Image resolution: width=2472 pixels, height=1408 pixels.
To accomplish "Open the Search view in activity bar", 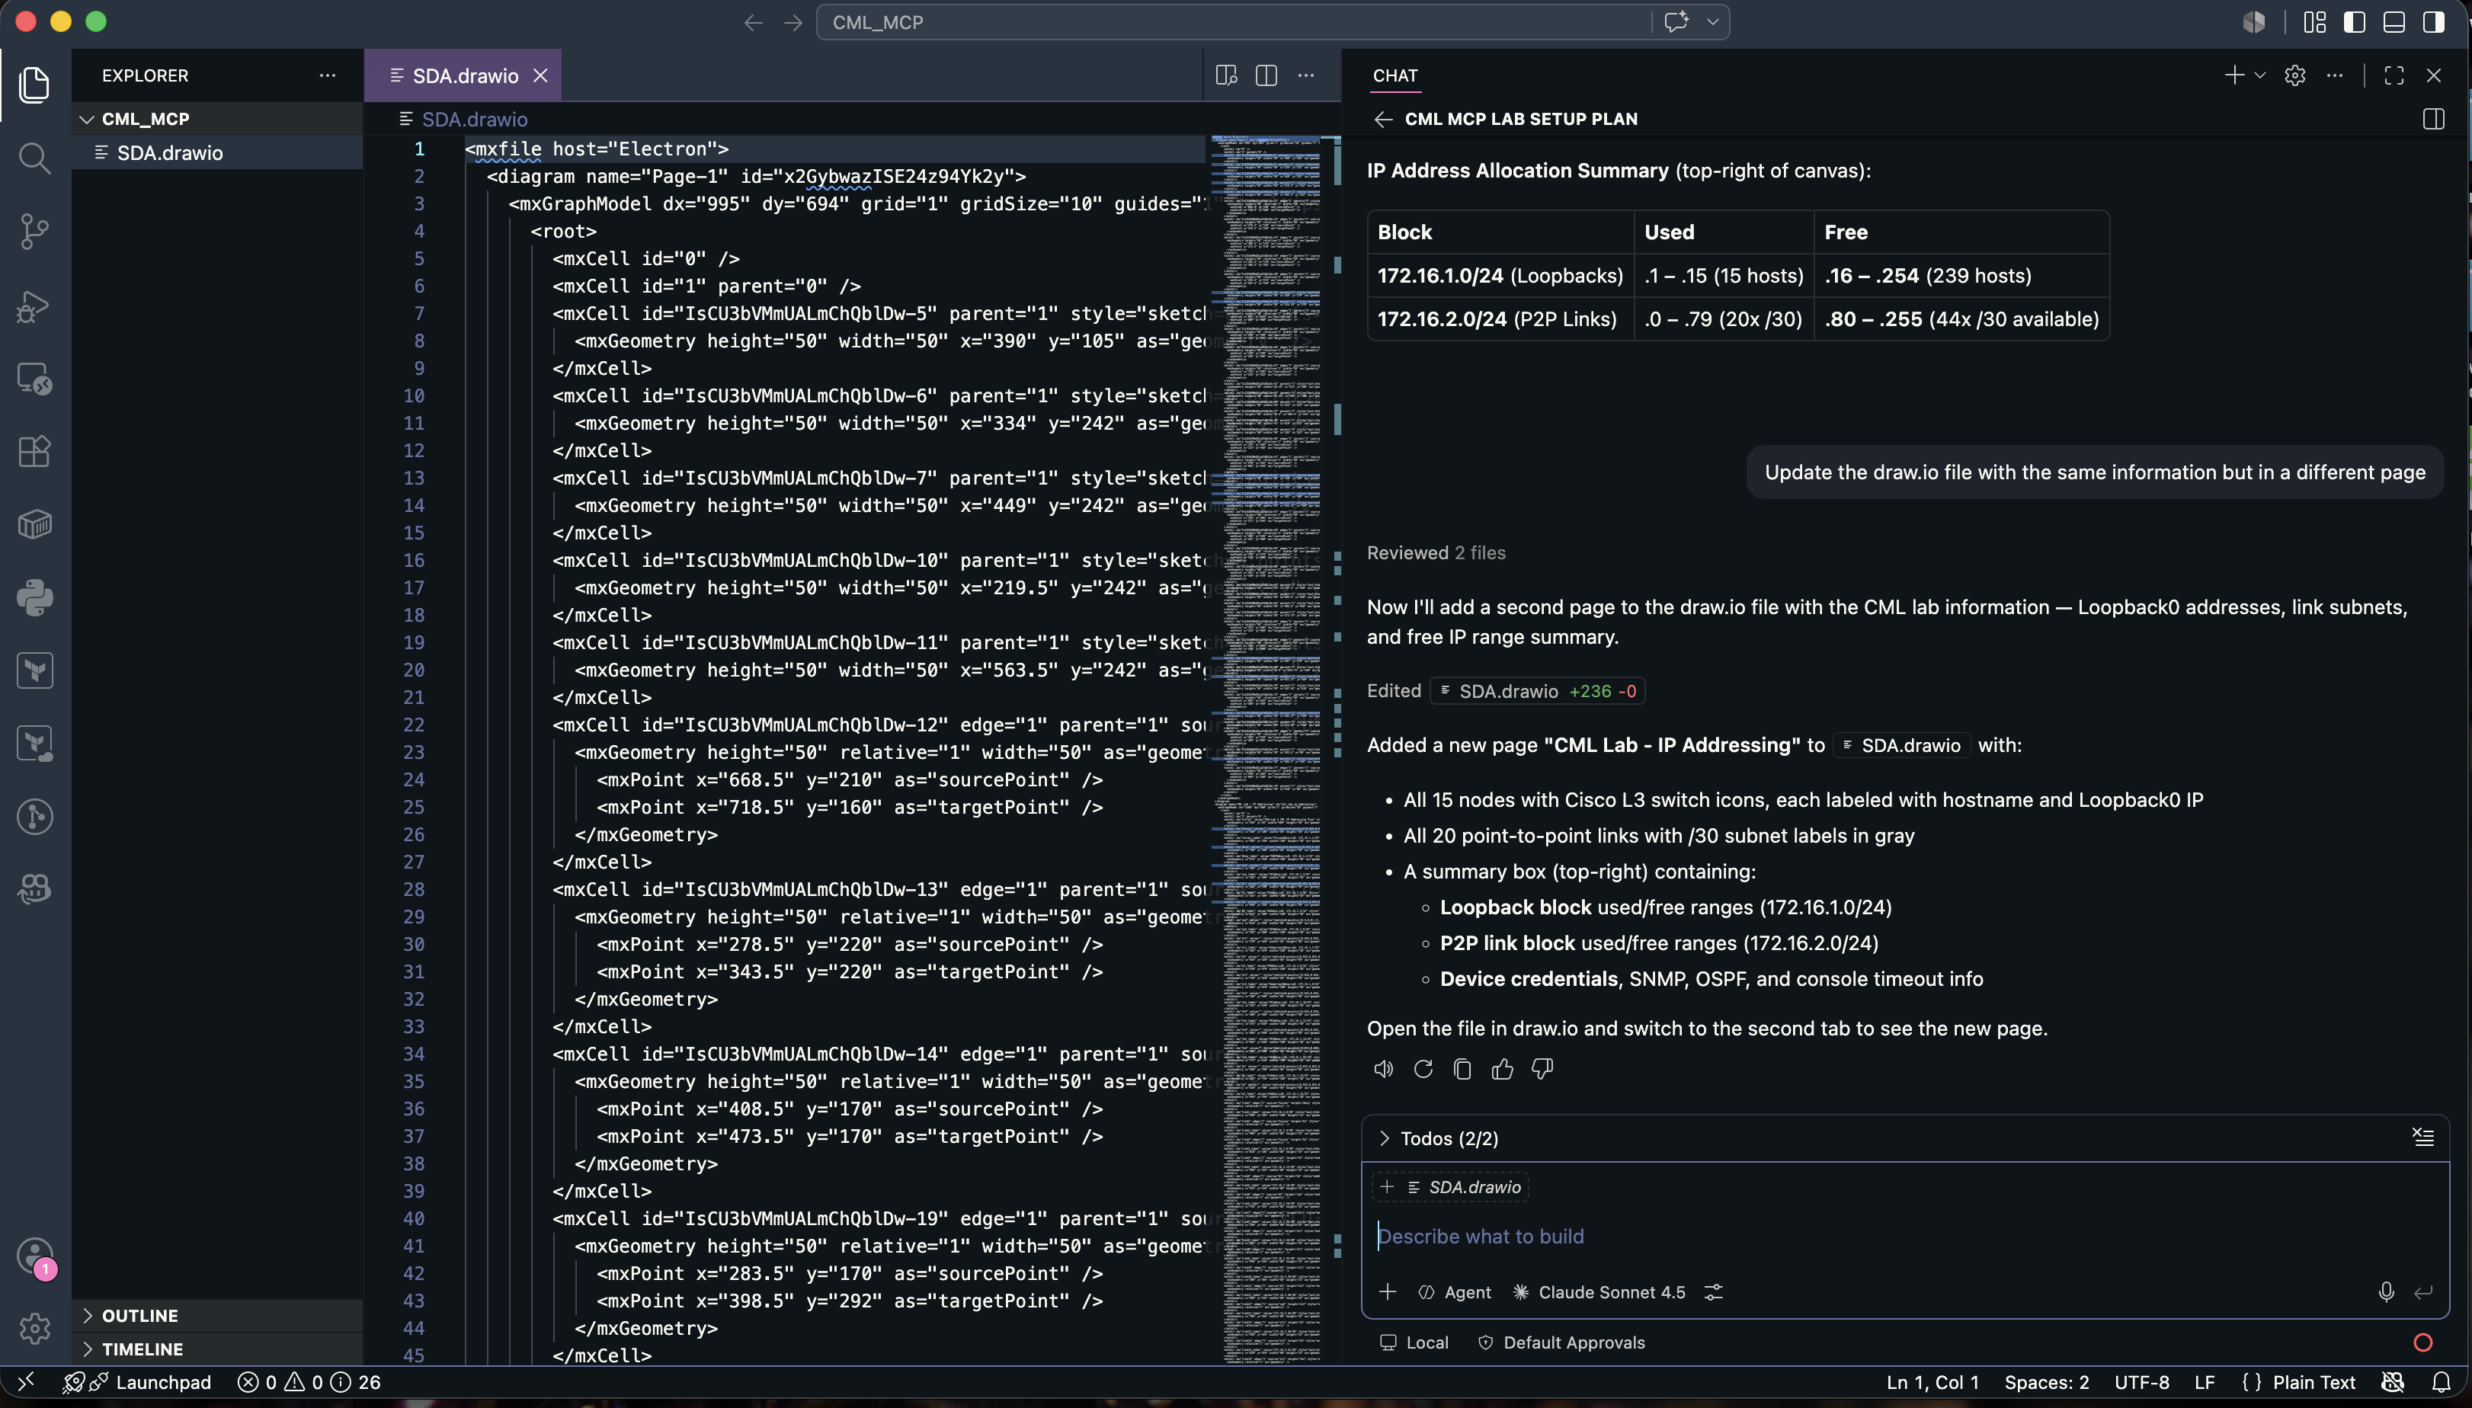I will pos(35,158).
